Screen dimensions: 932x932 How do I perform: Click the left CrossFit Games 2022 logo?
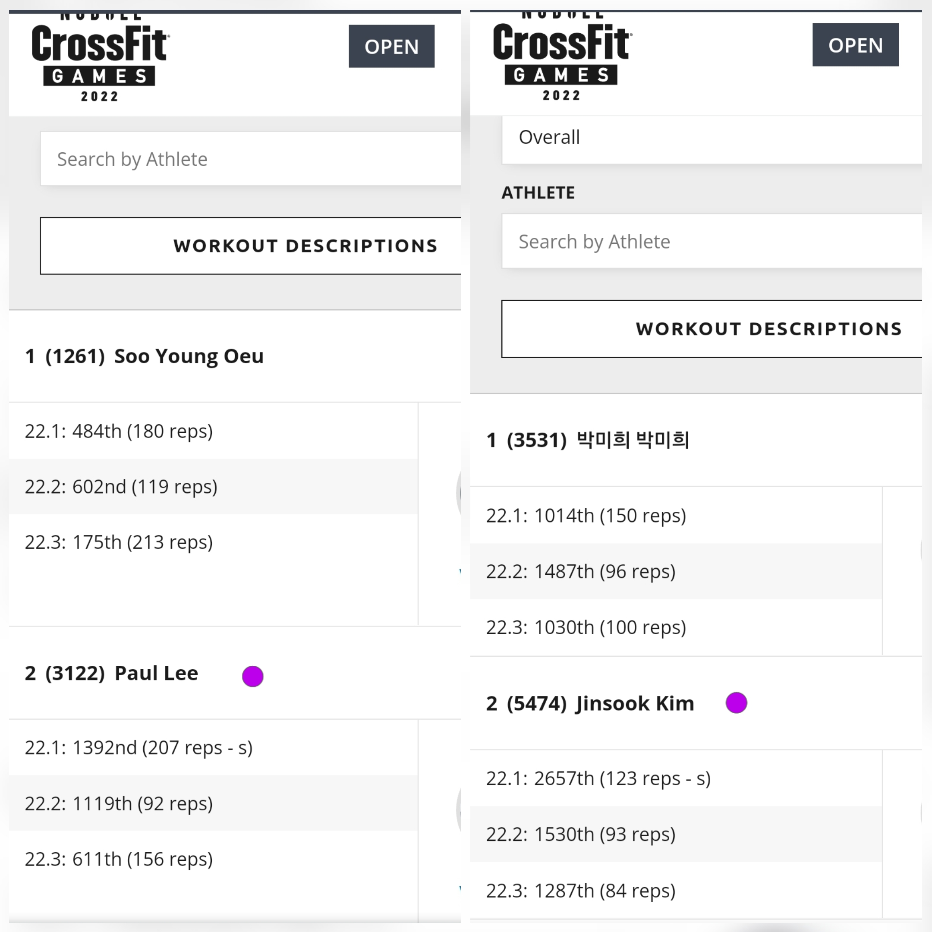tap(101, 58)
